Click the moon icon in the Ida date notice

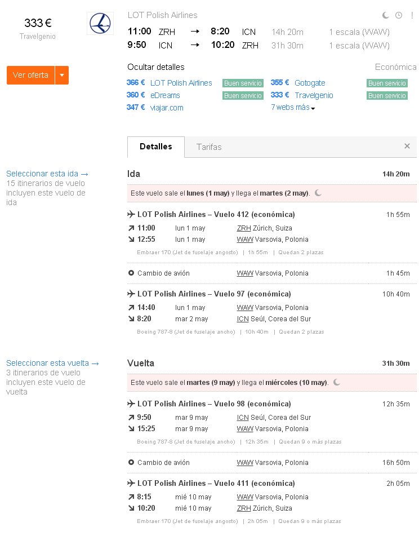tap(318, 193)
